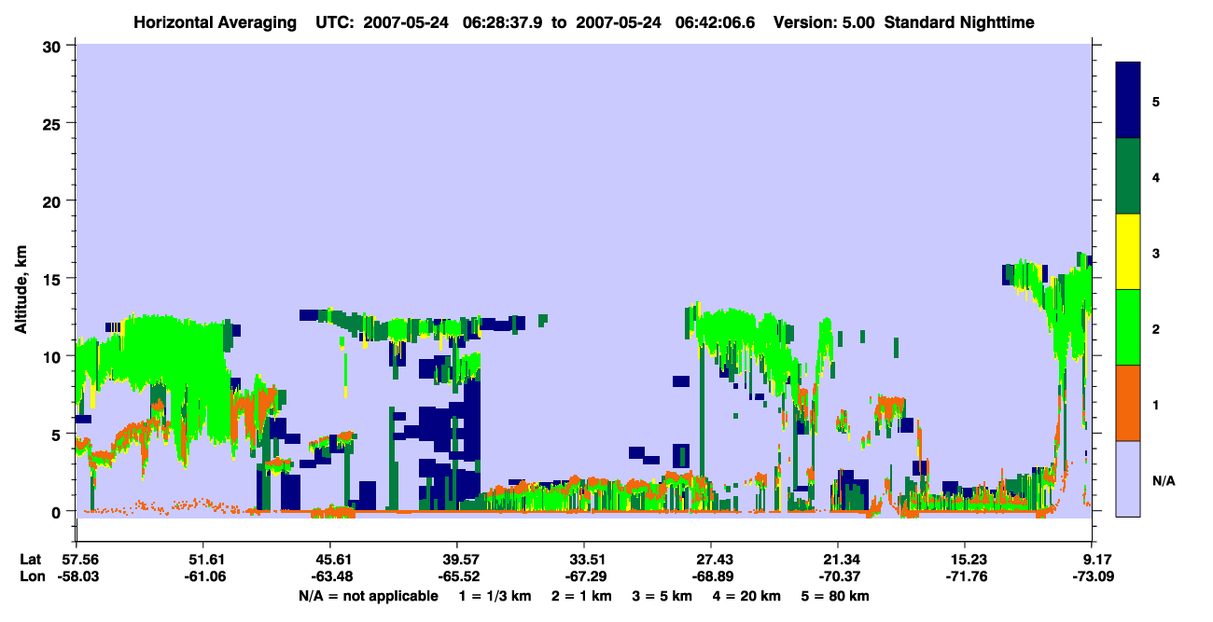
Task: Click the 'N/A = not applicable' legend text
Action: click(x=369, y=596)
